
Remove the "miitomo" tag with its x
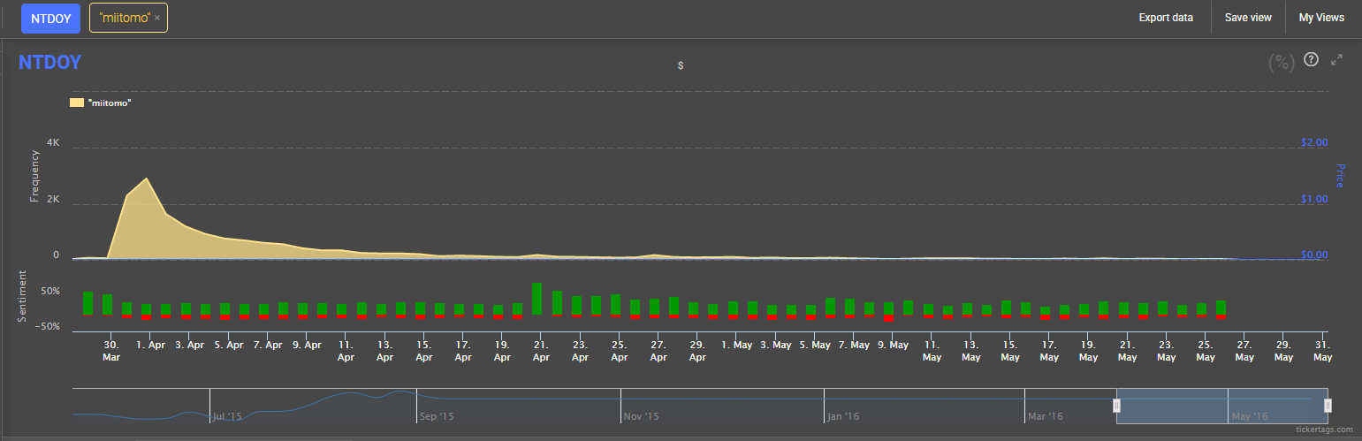coord(157,18)
